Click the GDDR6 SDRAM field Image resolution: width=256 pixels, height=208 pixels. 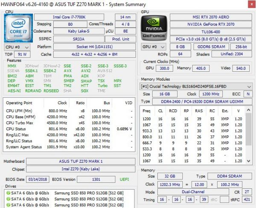click(x=211, y=47)
